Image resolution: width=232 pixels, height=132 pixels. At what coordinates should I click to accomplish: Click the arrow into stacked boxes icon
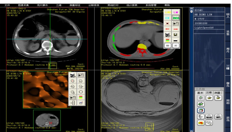73,103
